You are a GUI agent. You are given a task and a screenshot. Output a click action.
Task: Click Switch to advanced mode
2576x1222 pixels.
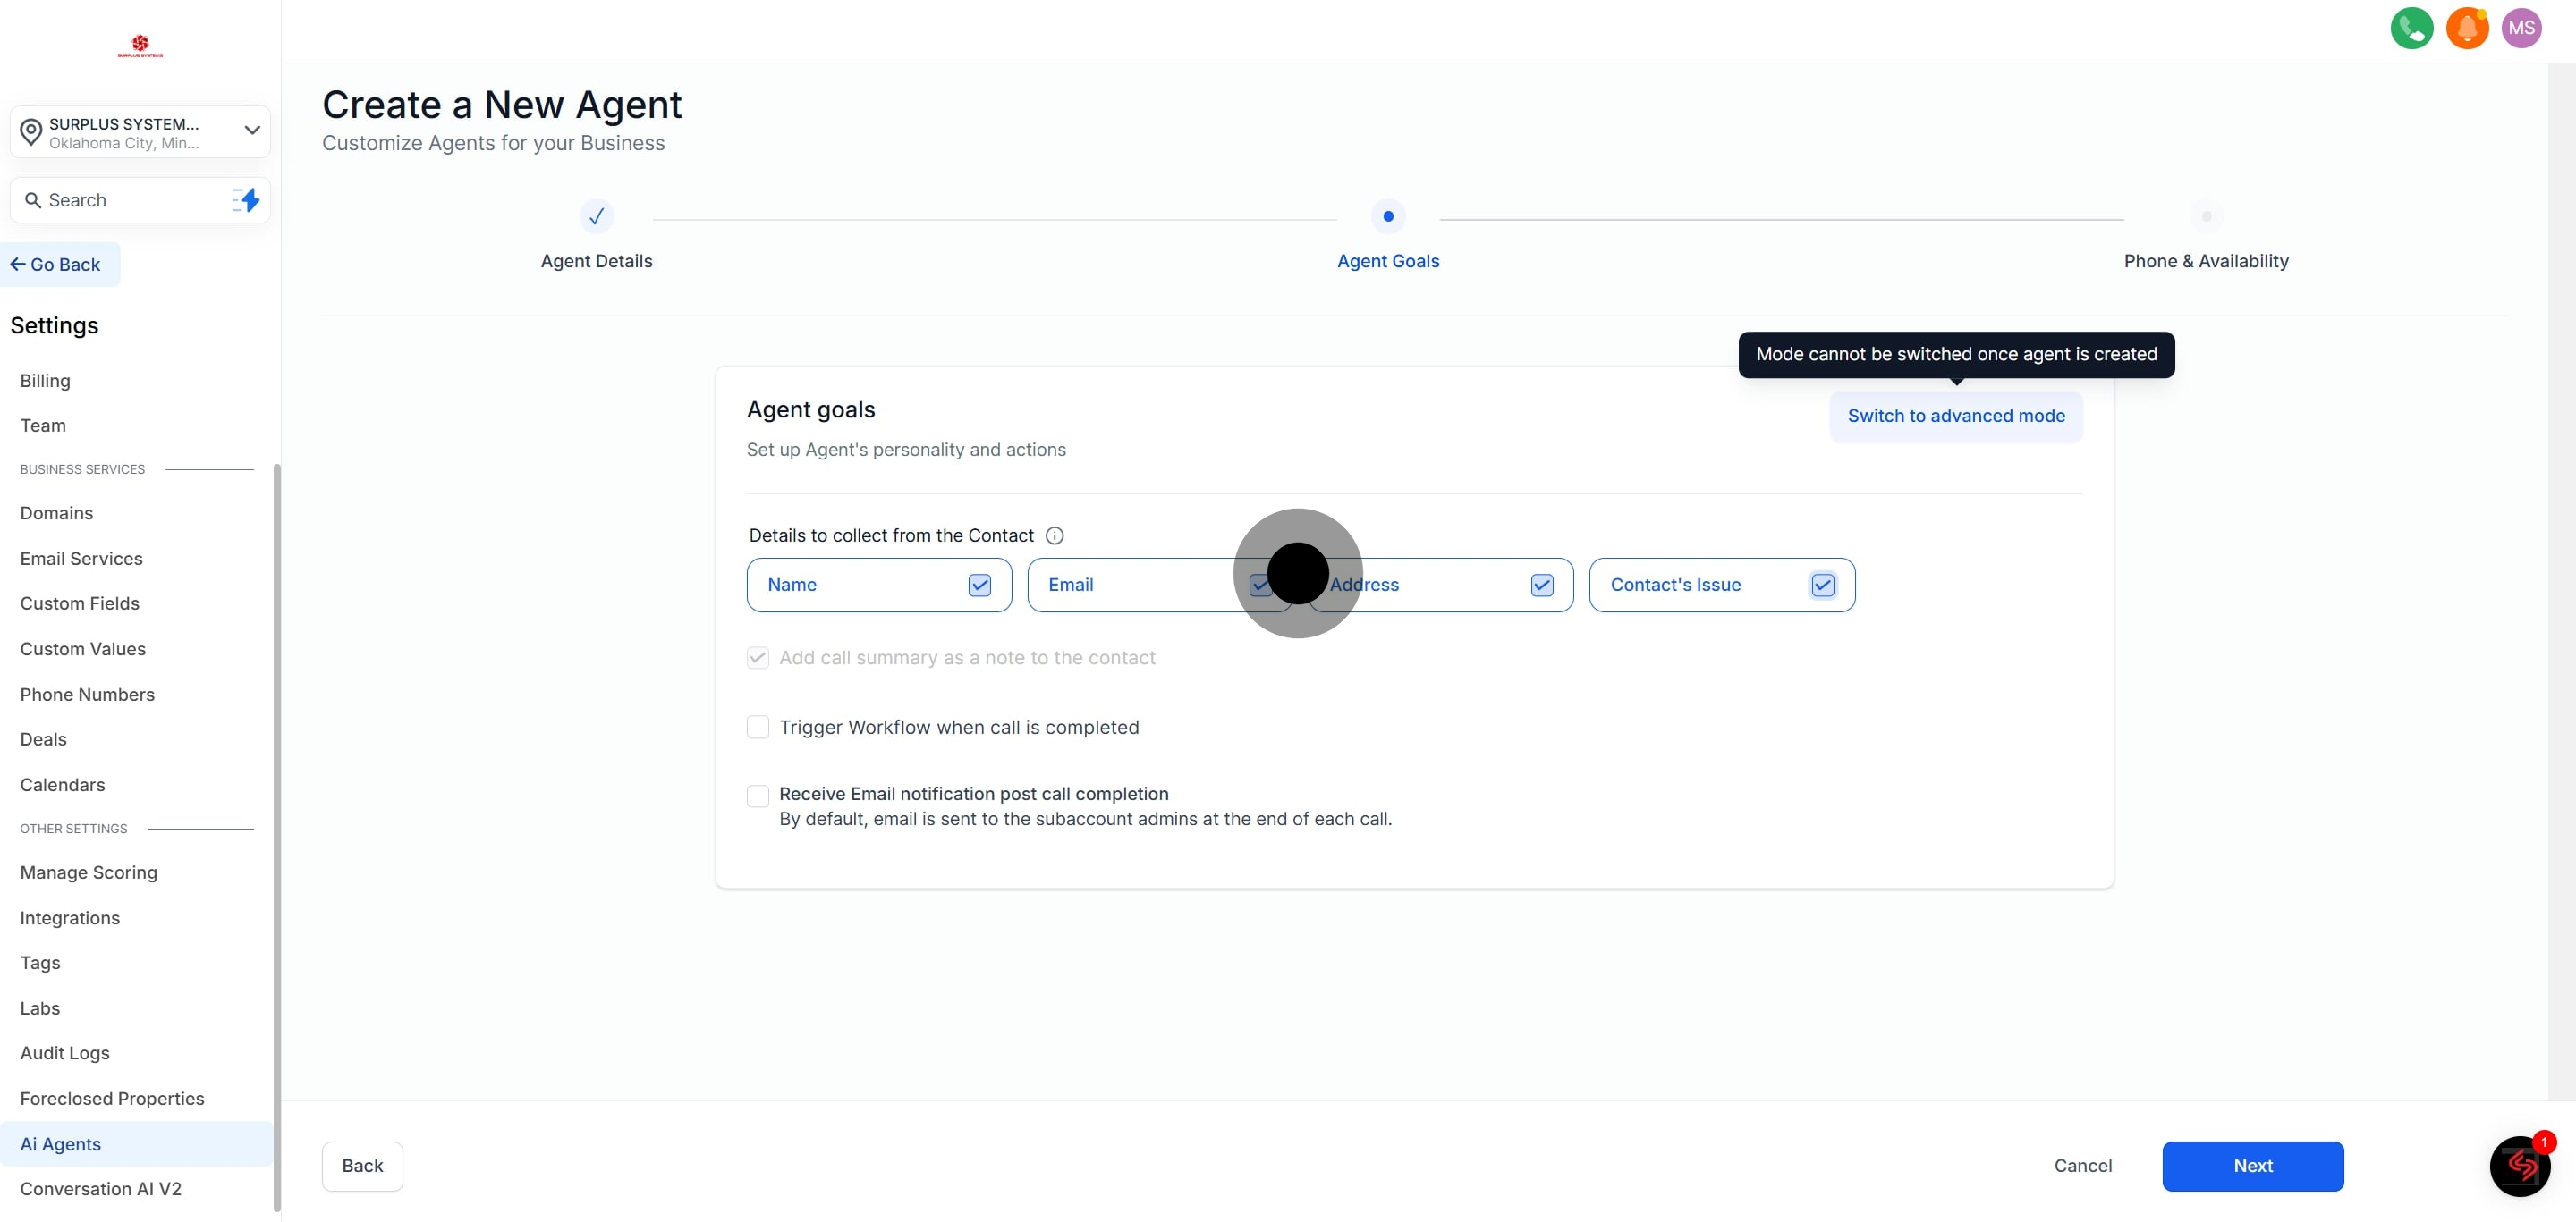pyautogui.click(x=1955, y=416)
